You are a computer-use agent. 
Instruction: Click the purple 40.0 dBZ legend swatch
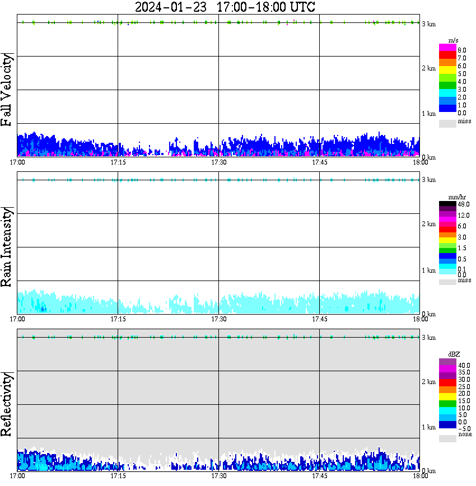[x=447, y=362]
